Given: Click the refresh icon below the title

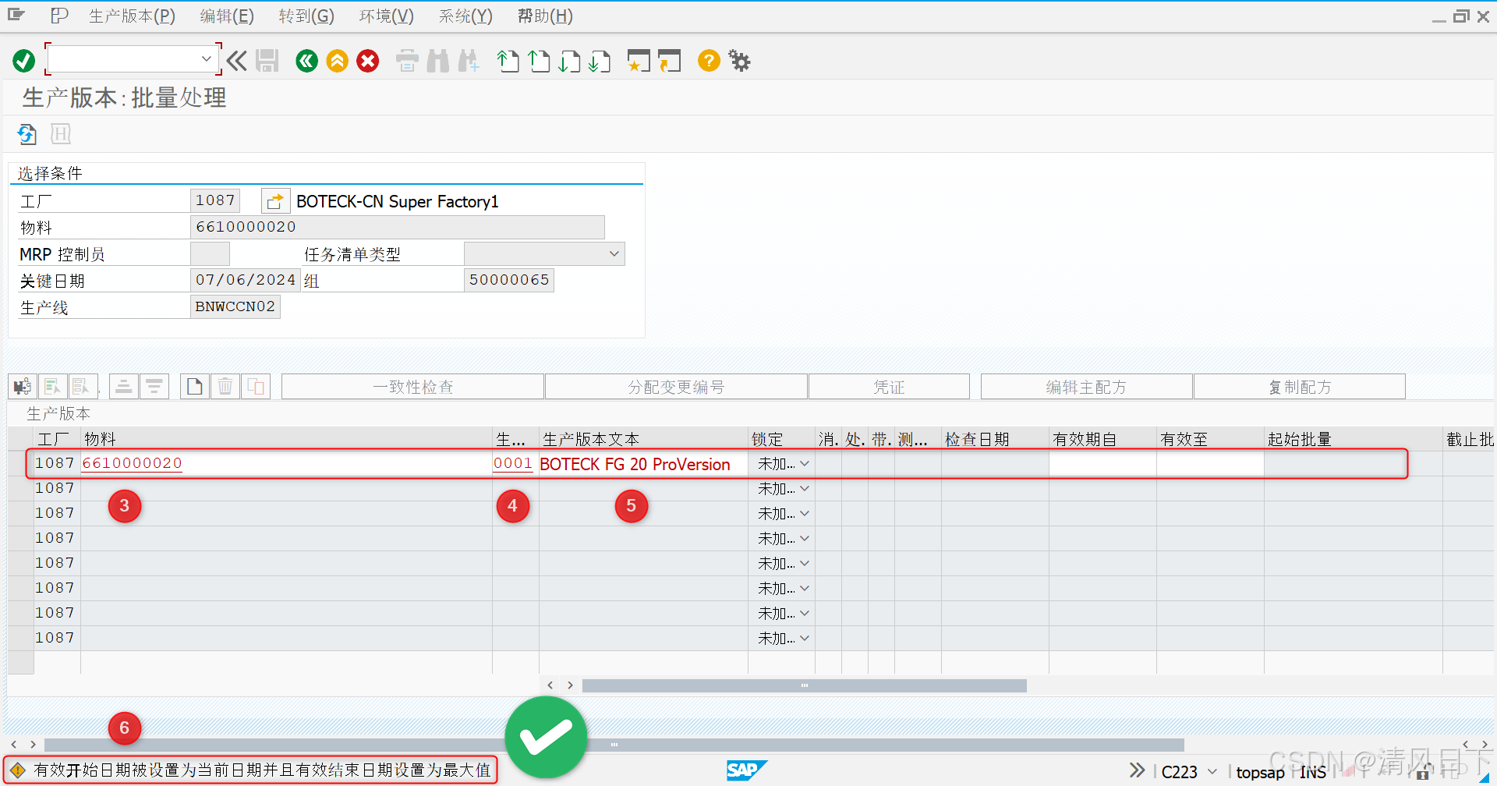Looking at the screenshot, I should pyautogui.click(x=27, y=134).
